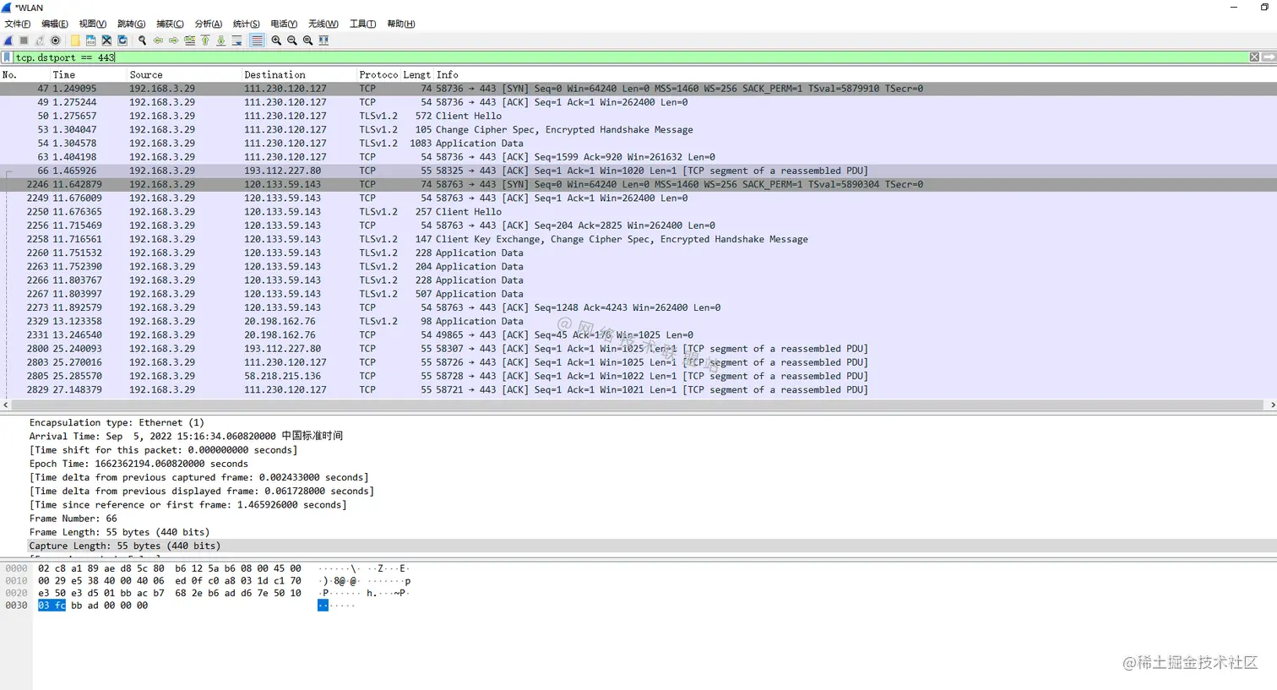Open the 工具(T) menu
The image size is (1277, 690).
[363, 24]
